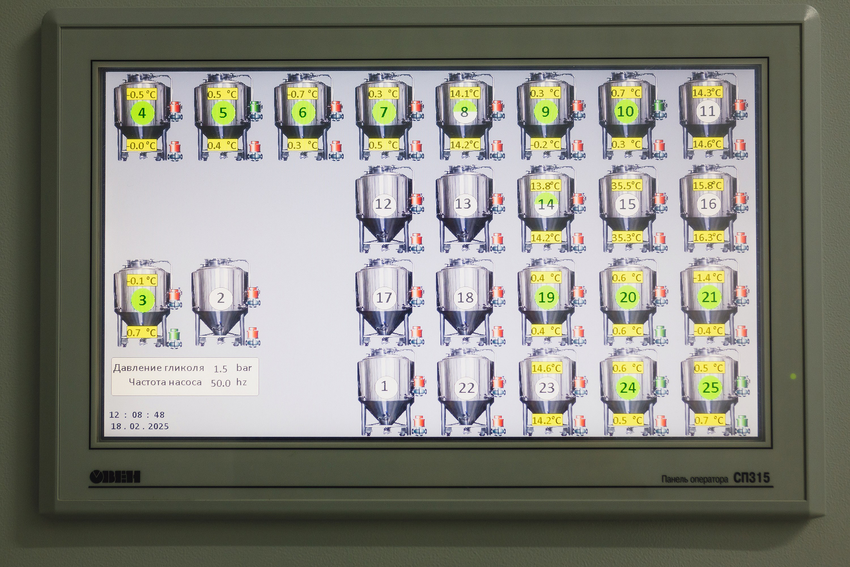Click tank 21 top temperature -1.4°C
This screenshot has width=850, height=567.
click(709, 278)
